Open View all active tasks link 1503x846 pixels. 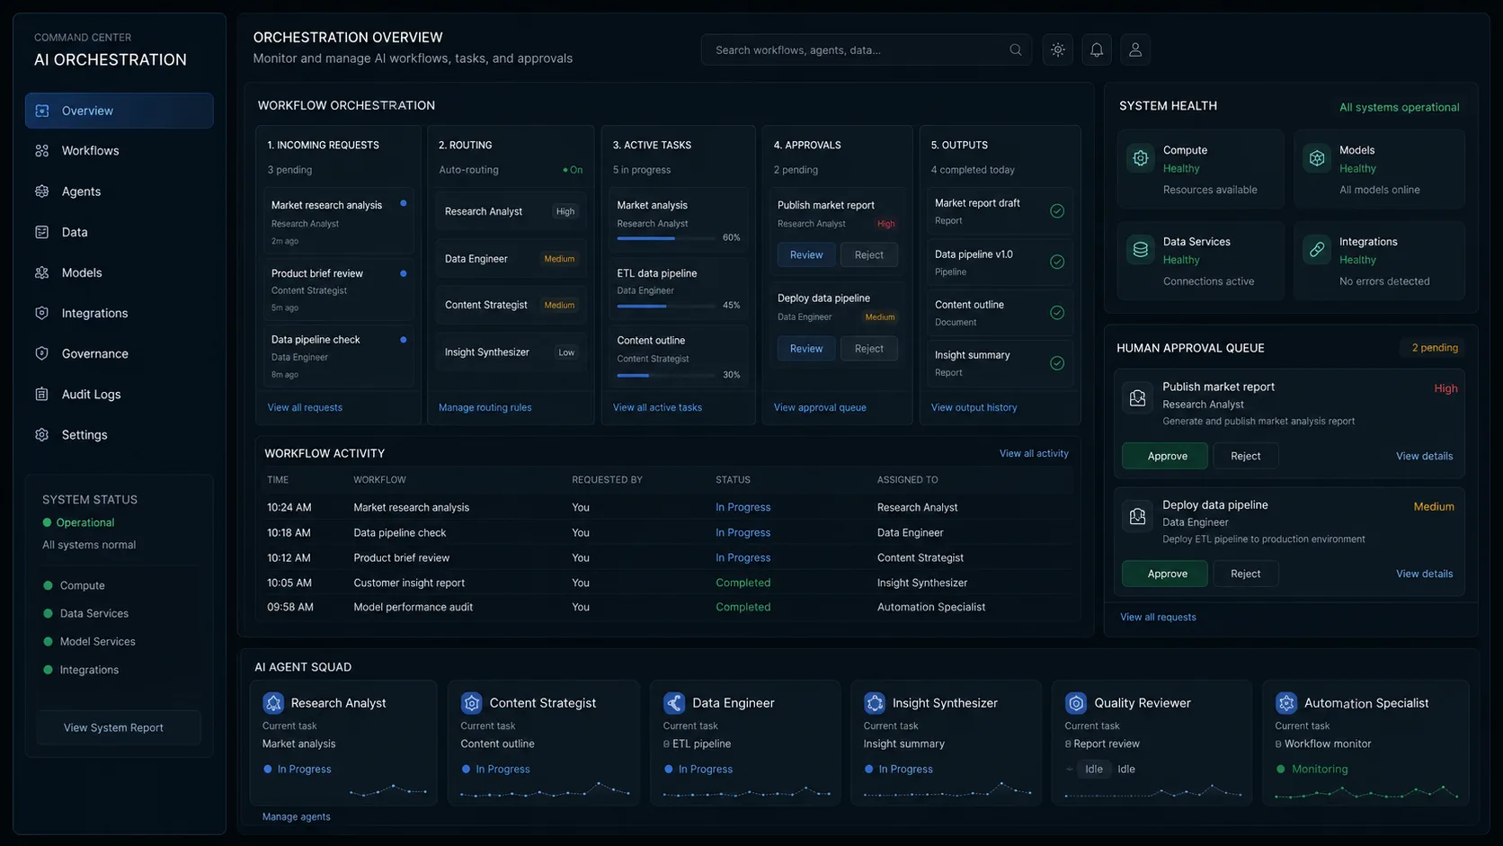pyautogui.click(x=657, y=407)
